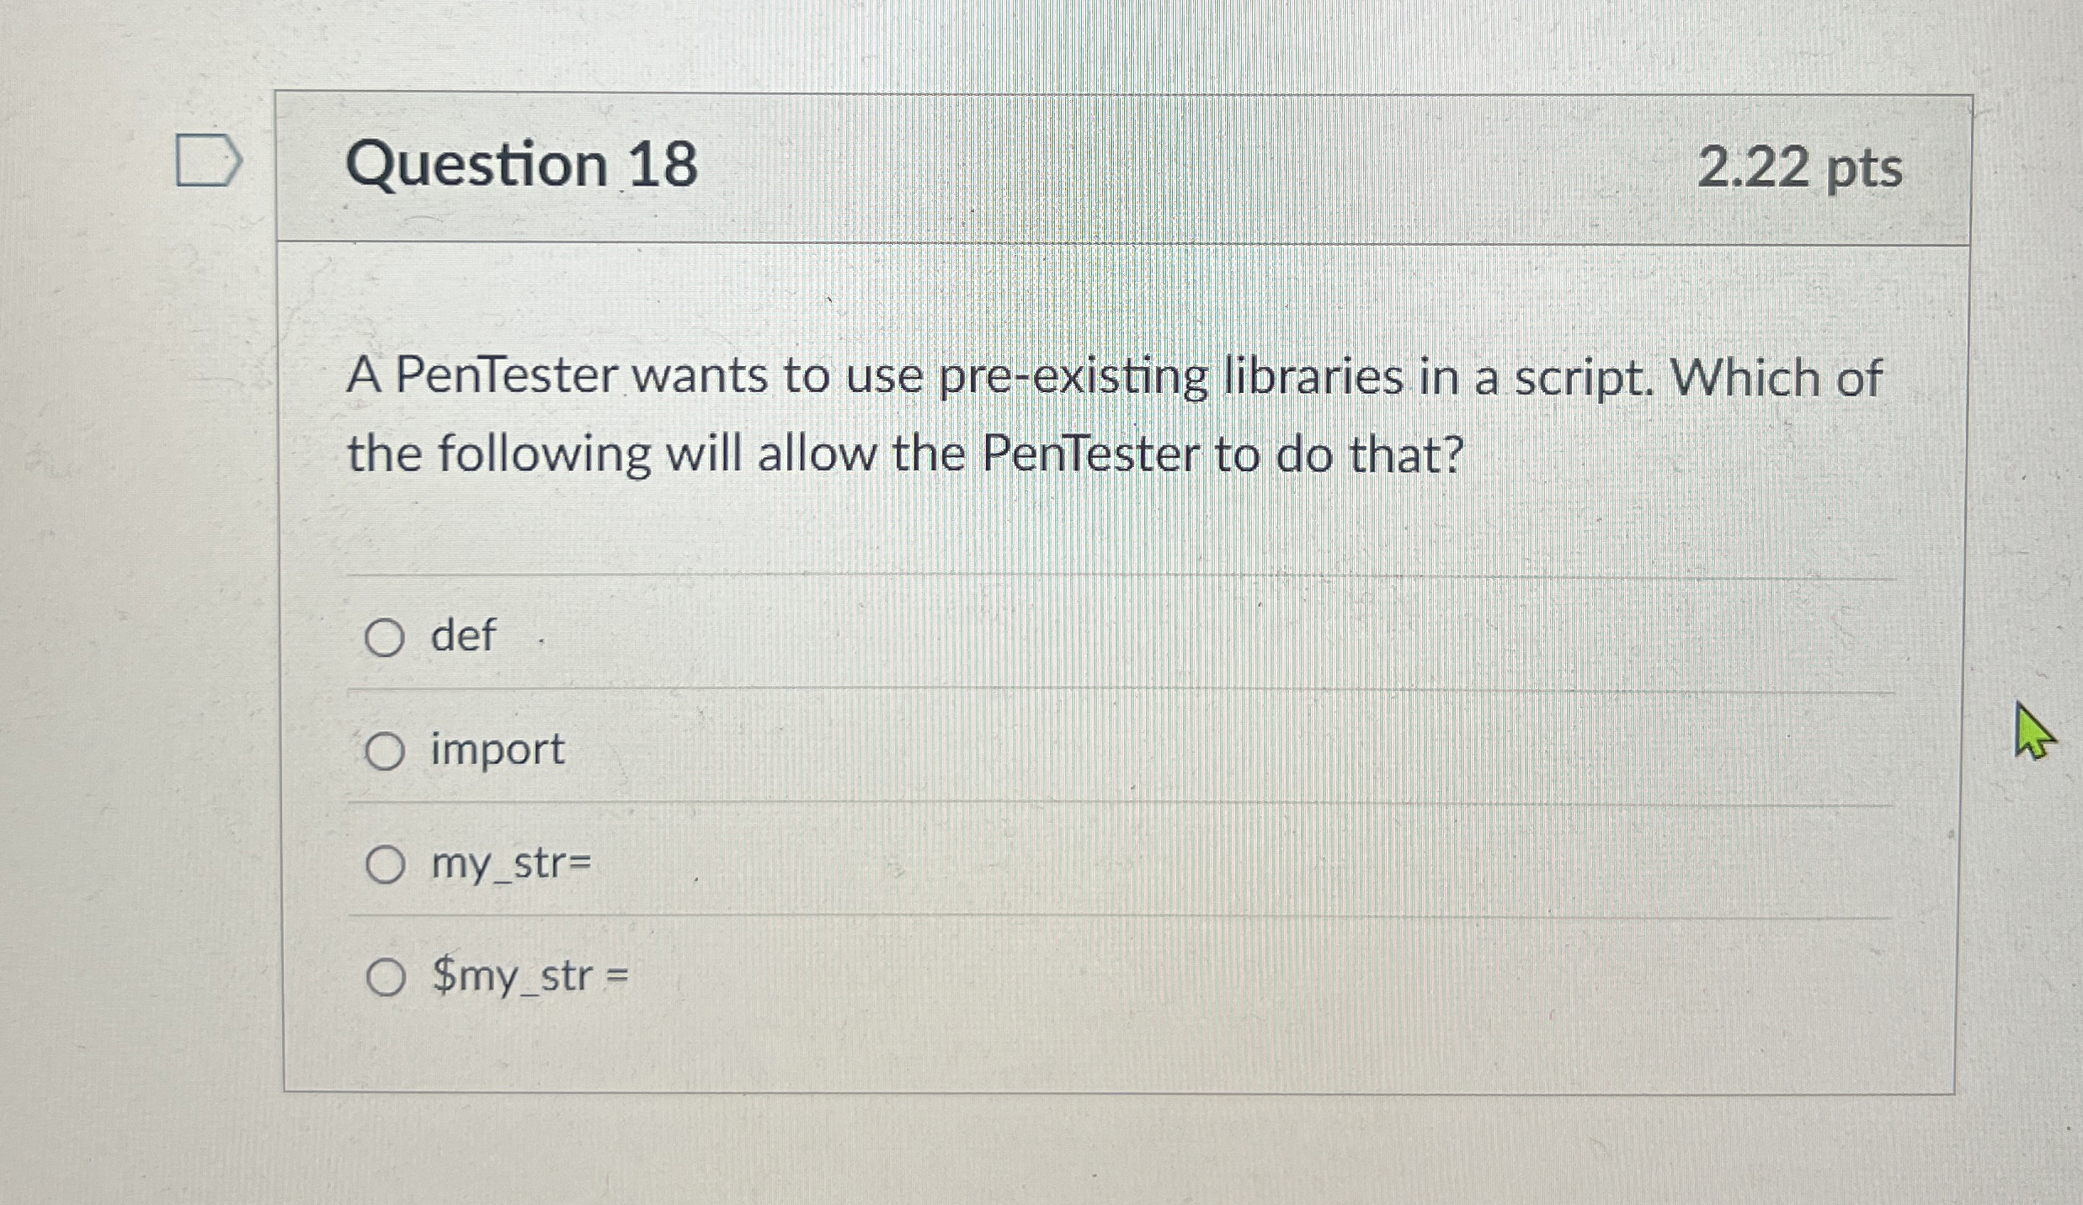Image resolution: width=2083 pixels, height=1205 pixels.
Task: Select the radio button for my_str=
Action: pyautogui.click(x=384, y=865)
